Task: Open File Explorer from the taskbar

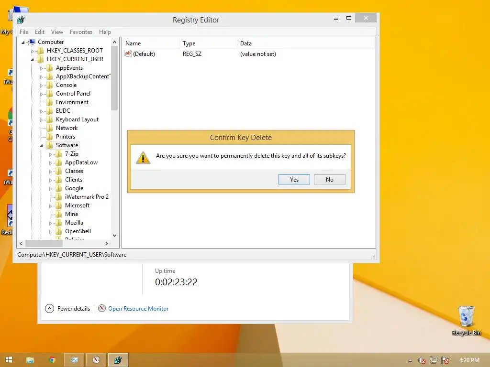Action: click(x=30, y=360)
